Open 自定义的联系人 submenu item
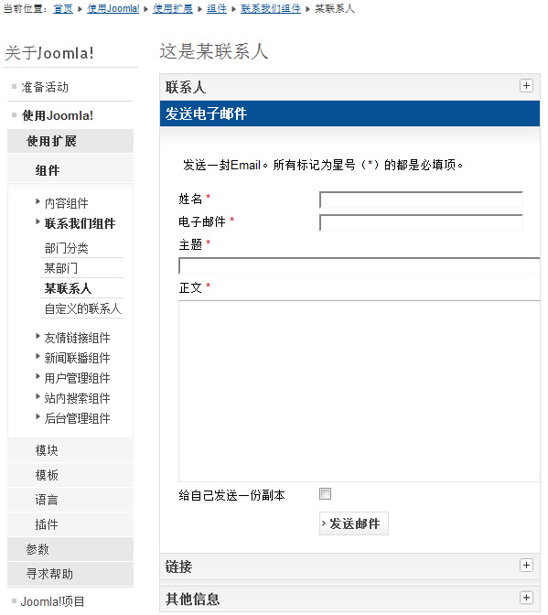 82,308
